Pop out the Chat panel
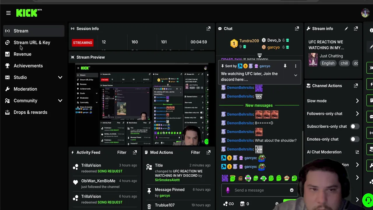This screenshot has height=210, width=373. point(297,29)
